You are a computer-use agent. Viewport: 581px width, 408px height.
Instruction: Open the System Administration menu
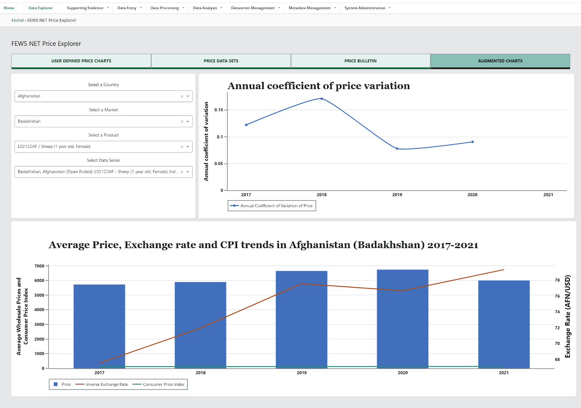tap(367, 8)
